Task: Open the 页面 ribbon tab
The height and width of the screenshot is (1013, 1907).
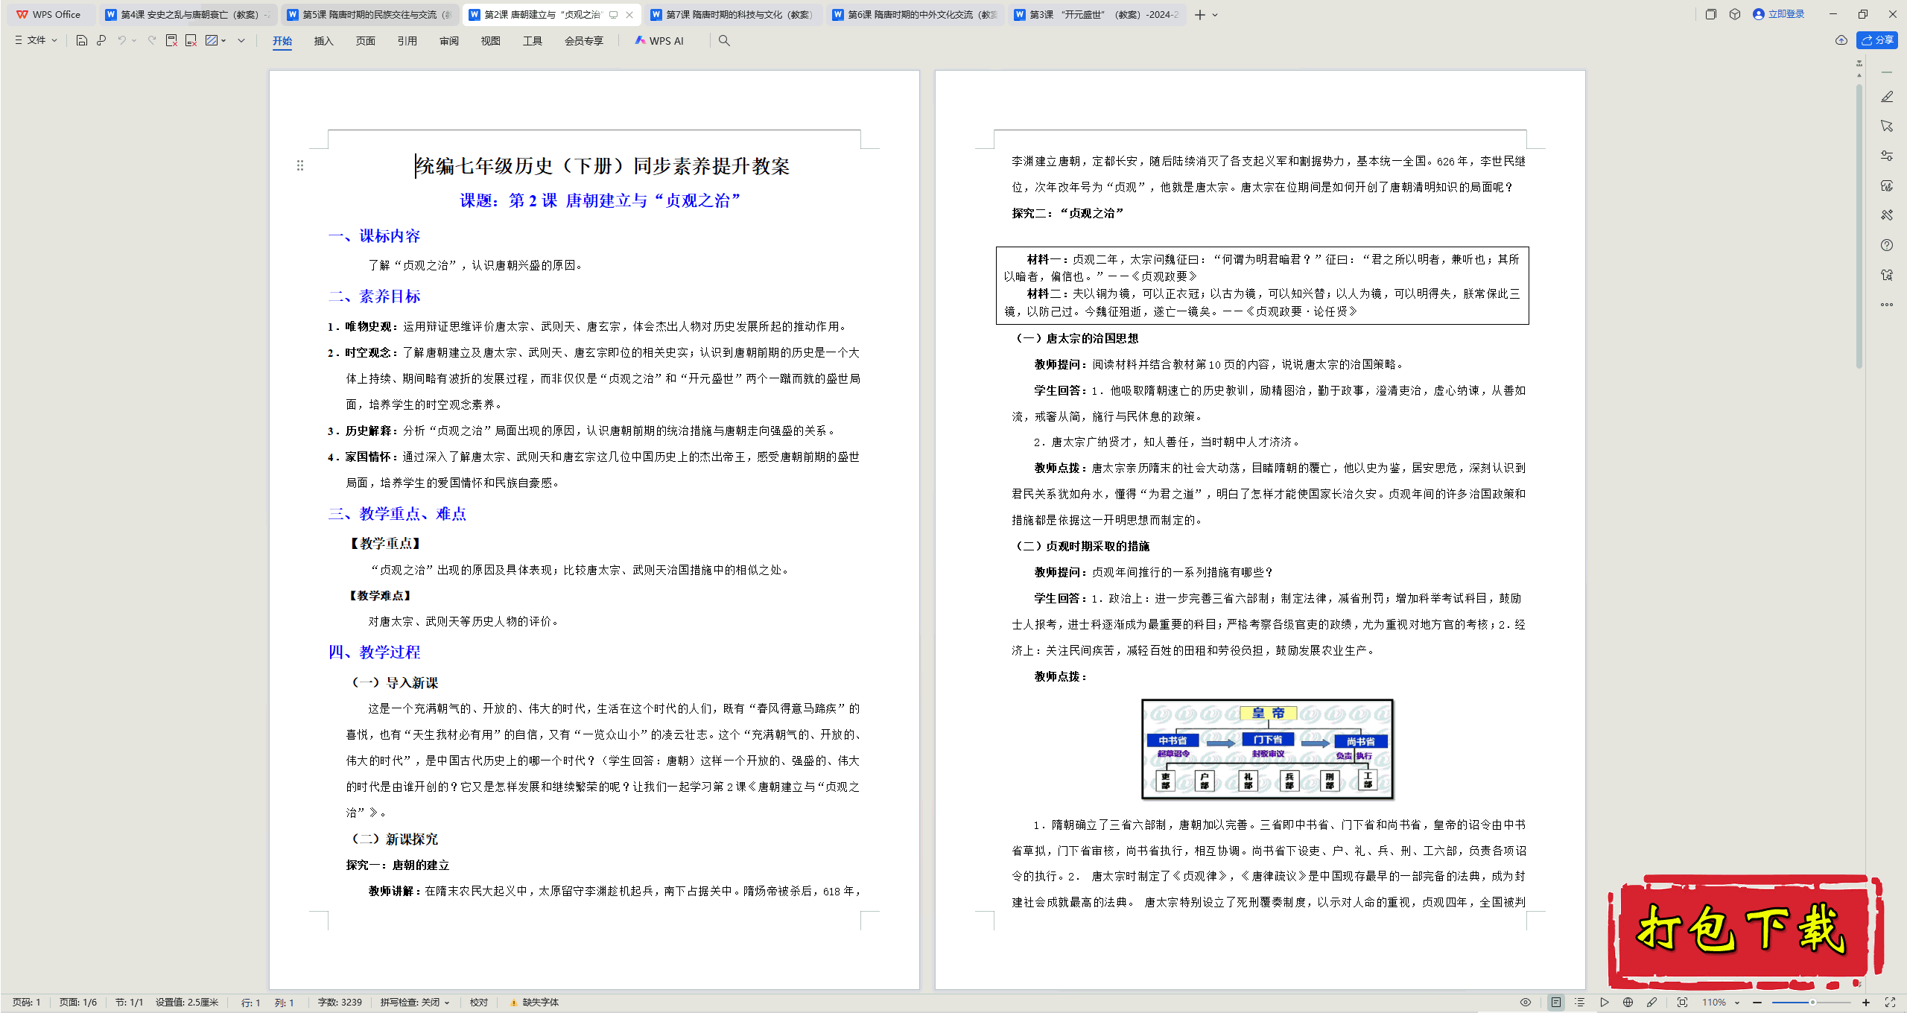Action: (365, 41)
